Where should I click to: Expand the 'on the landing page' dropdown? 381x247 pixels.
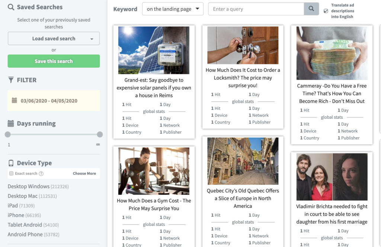pos(173,9)
